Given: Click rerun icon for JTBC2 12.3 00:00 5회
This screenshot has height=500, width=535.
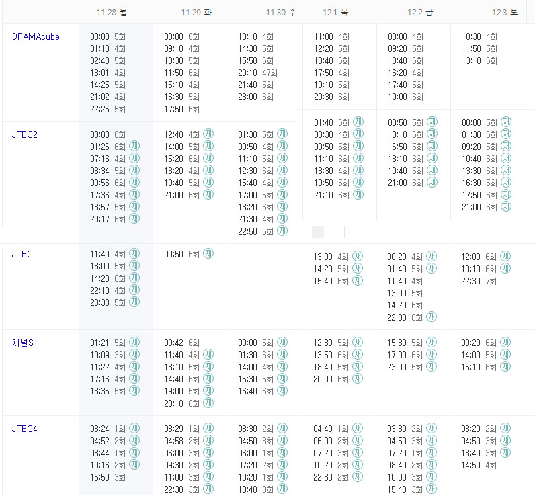Looking at the screenshot, I should 506,122.
